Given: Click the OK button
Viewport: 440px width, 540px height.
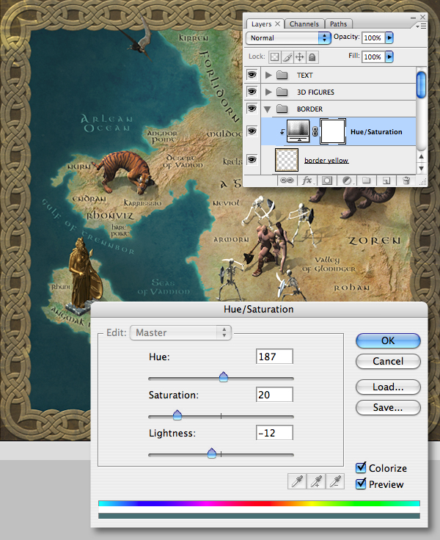Looking at the screenshot, I should click(388, 340).
